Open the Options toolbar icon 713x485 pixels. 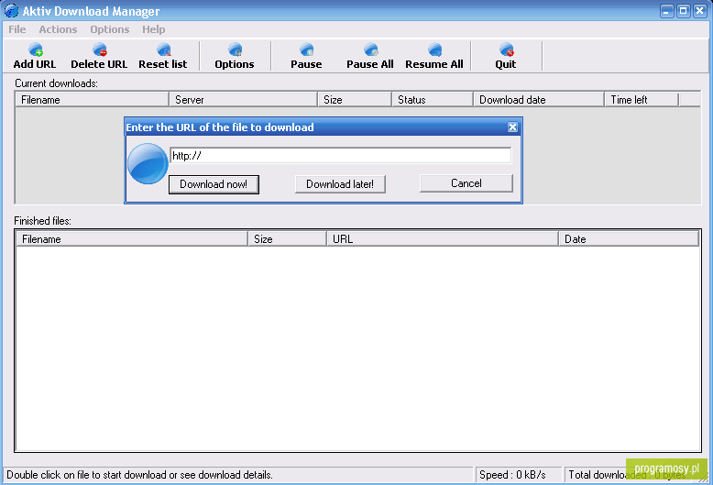[235, 56]
